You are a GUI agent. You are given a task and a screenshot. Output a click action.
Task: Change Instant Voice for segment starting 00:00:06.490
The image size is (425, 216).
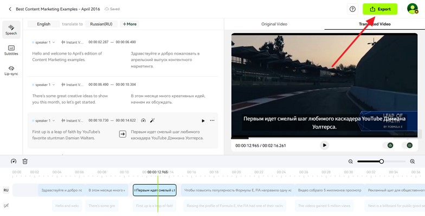click(x=72, y=84)
